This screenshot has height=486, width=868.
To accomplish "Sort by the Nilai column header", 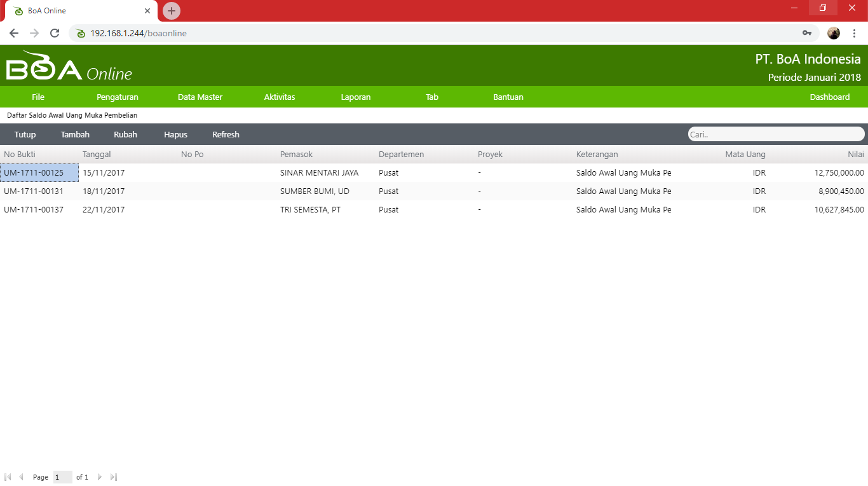I will (855, 155).
